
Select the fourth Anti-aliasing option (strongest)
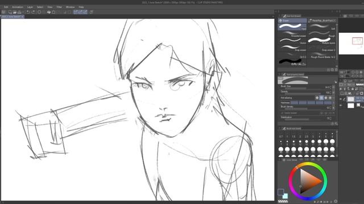click(330, 98)
